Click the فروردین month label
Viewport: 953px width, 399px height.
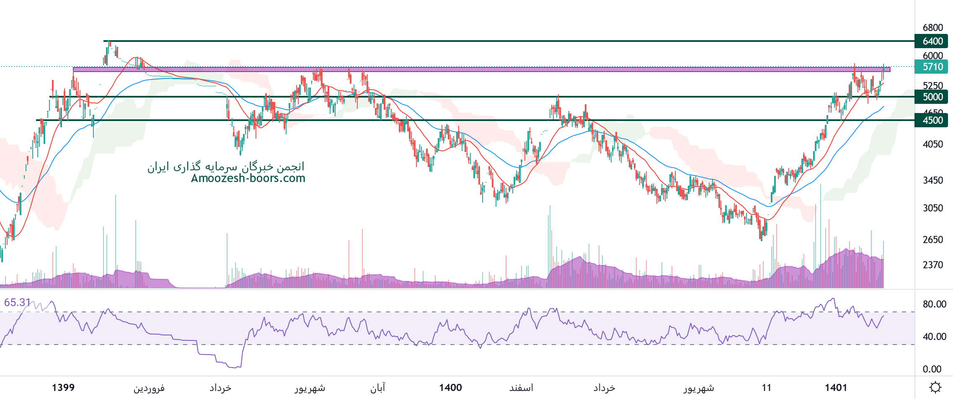pos(149,388)
